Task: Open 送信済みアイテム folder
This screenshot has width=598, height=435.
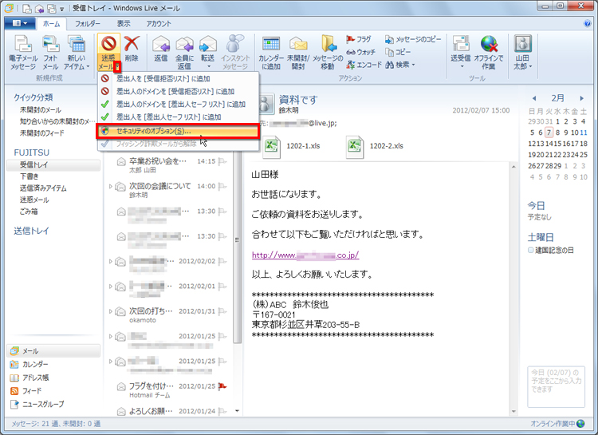Action: pos(43,188)
